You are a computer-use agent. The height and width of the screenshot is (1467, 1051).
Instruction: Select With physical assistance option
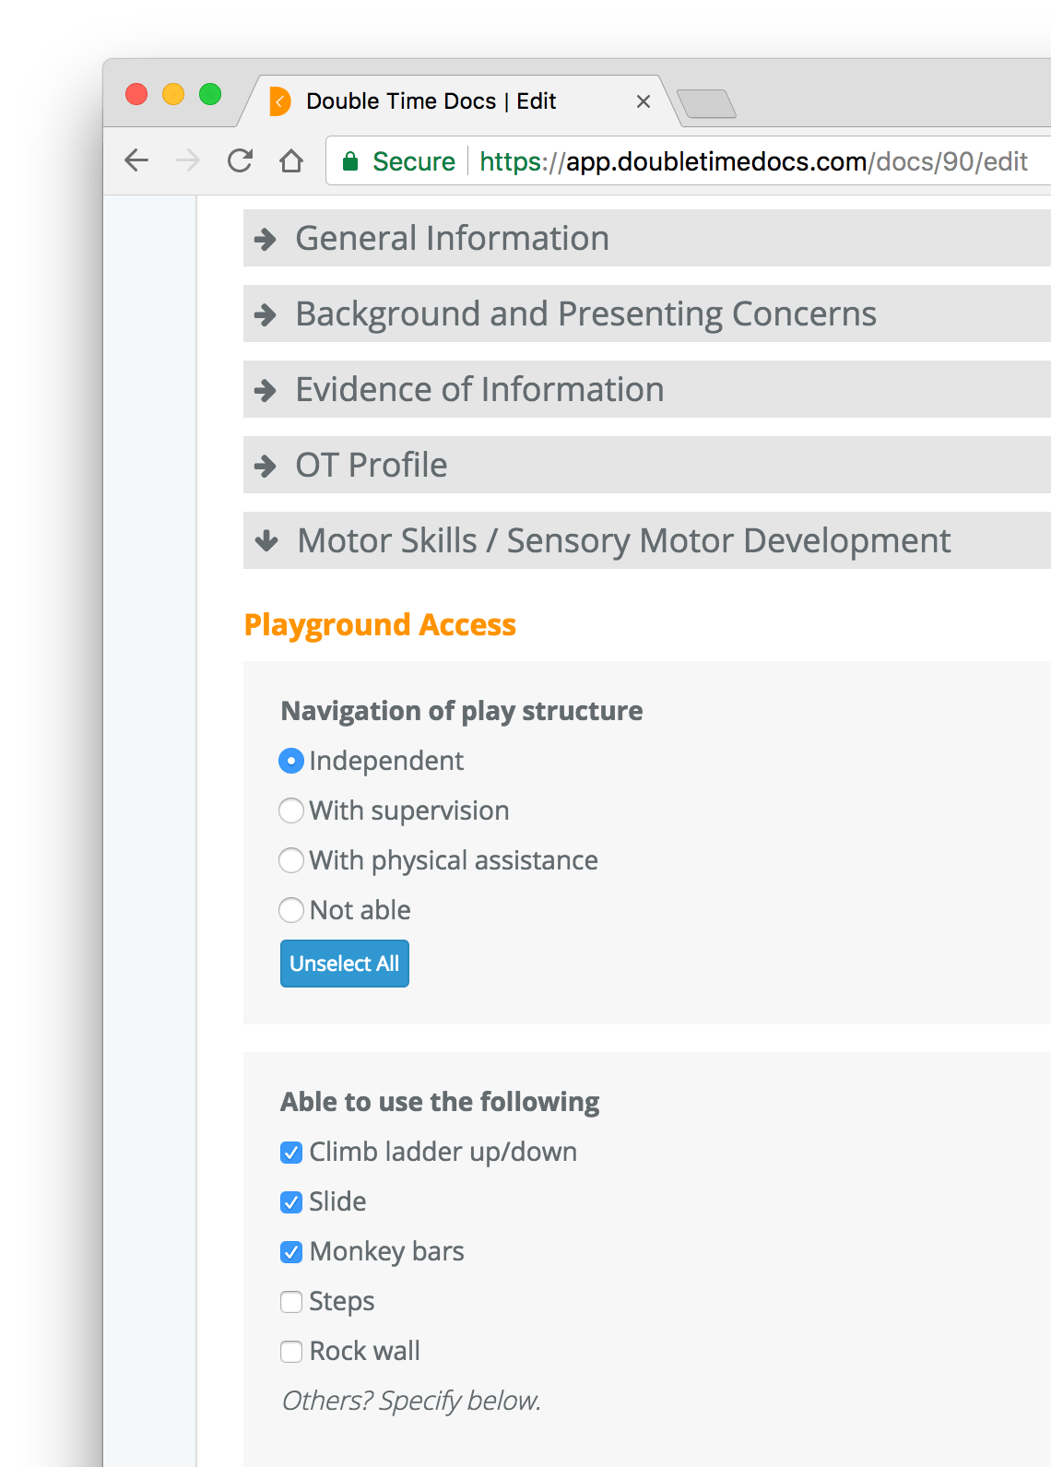(291, 860)
